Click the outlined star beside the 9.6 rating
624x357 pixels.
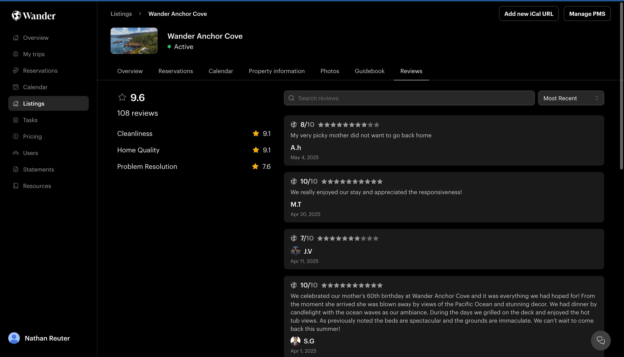coord(122,97)
